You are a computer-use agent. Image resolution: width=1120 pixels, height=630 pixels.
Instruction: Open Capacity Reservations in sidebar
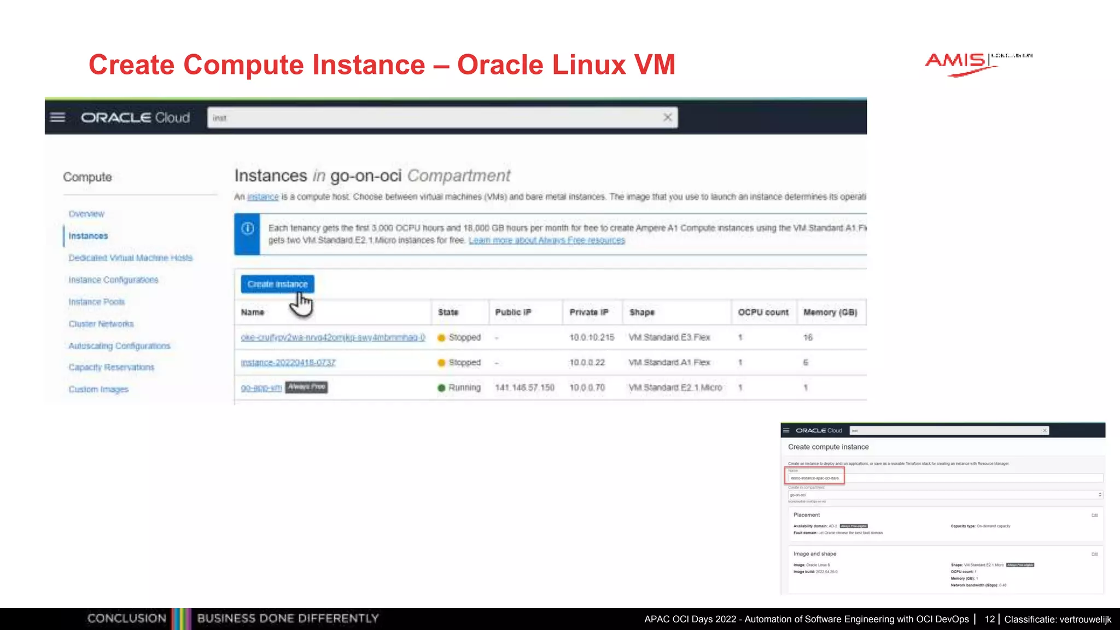click(111, 367)
